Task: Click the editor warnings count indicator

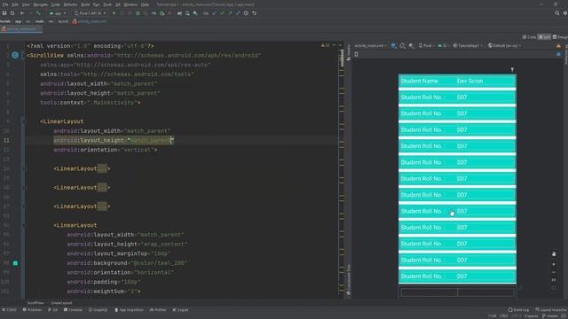Action: coord(325,45)
